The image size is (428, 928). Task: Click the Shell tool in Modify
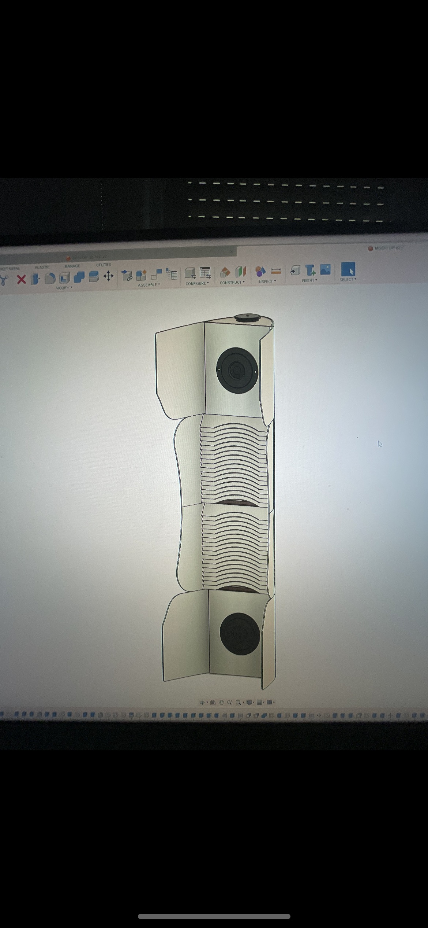point(64,278)
